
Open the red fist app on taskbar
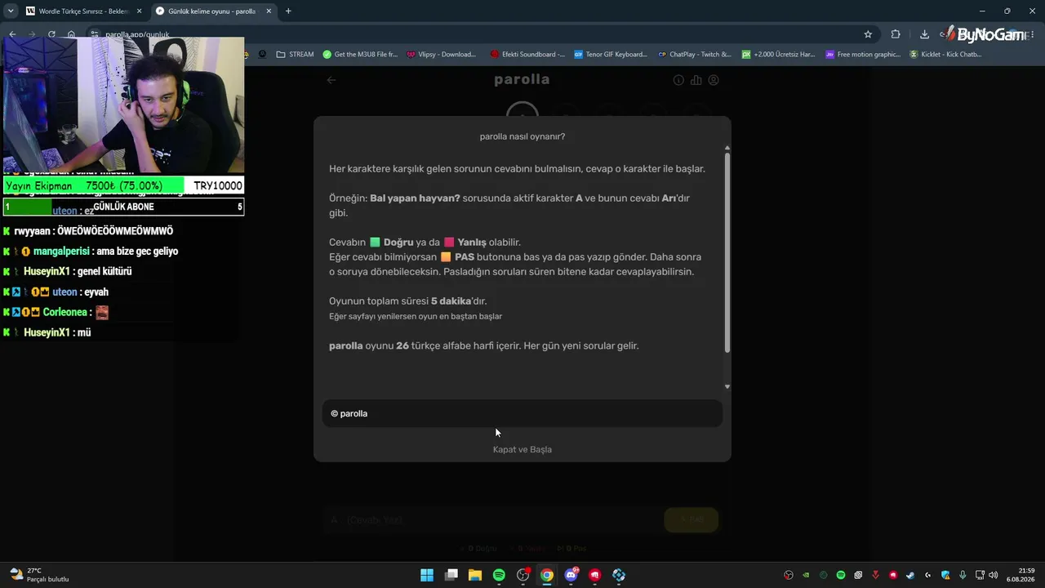click(x=595, y=575)
